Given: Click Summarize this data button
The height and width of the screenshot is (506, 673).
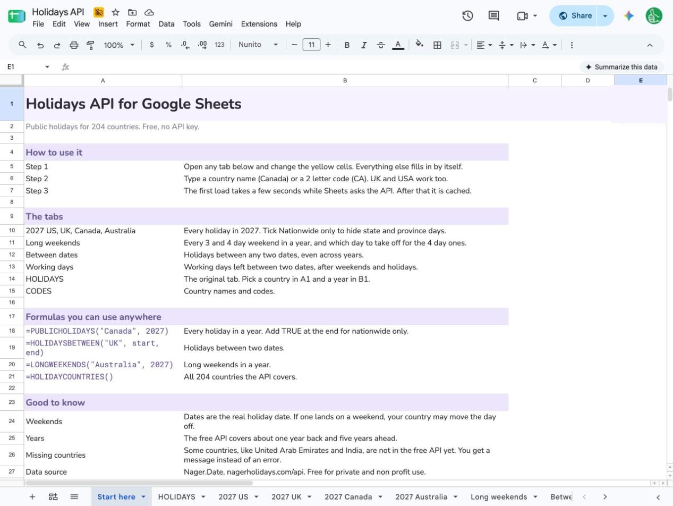Looking at the screenshot, I should [x=621, y=67].
